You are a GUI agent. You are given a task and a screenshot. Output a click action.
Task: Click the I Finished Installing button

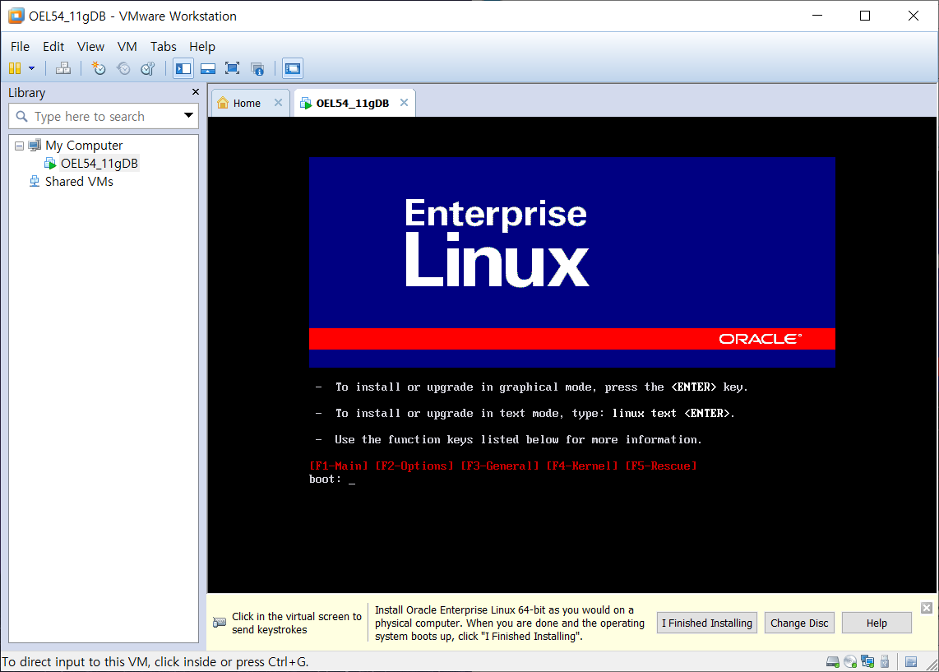[706, 623]
